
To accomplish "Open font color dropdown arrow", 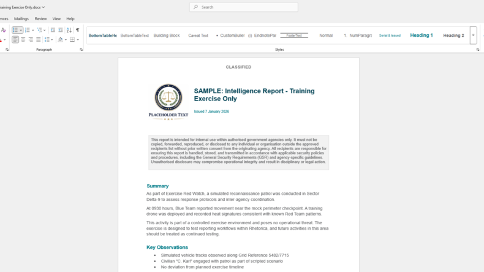I will 5,40.
